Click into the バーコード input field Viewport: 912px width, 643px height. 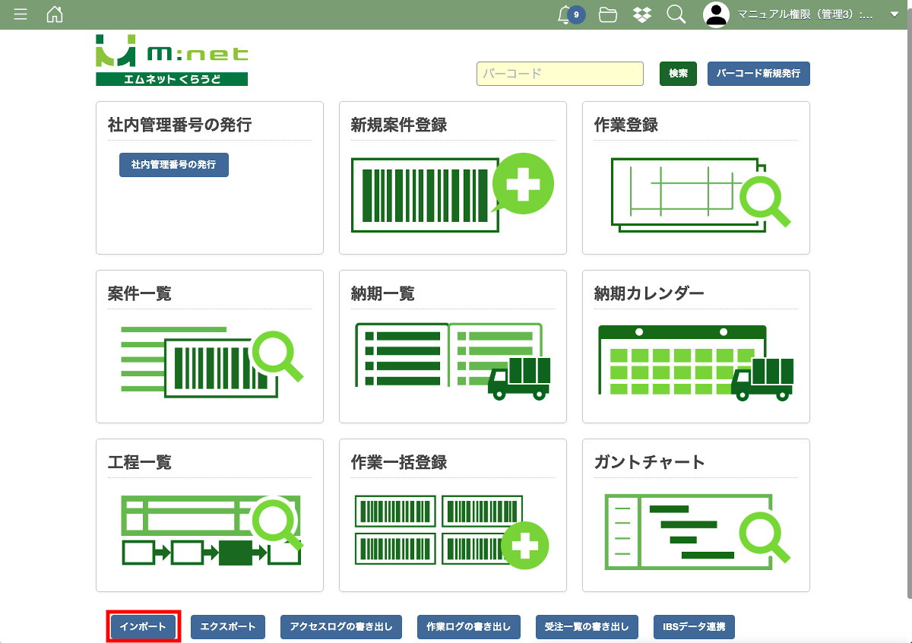(559, 74)
